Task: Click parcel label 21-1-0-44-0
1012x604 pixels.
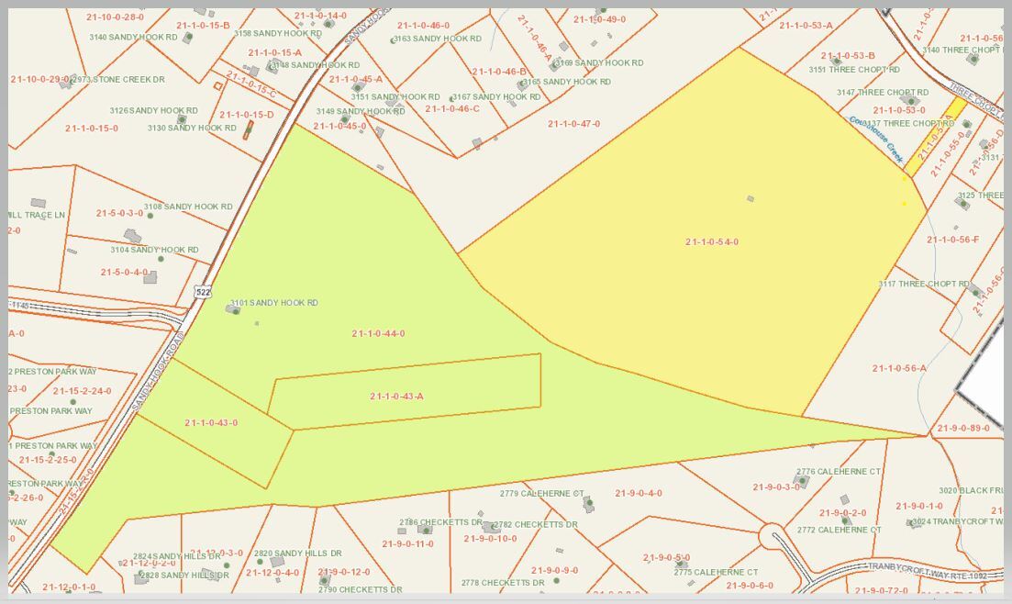Action: pyautogui.click(x=378, y=333)
